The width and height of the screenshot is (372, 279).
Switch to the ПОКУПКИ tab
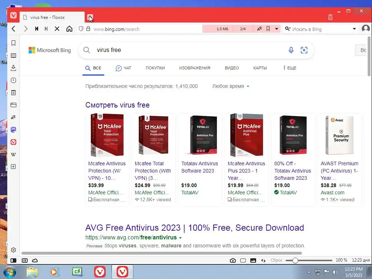click(155, 68)
